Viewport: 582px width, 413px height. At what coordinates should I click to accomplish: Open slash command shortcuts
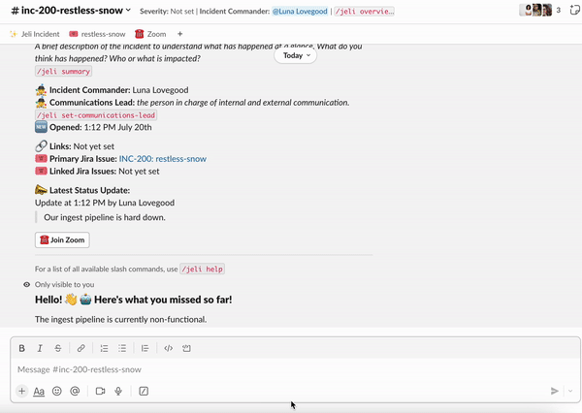click(x=144, y=391)
